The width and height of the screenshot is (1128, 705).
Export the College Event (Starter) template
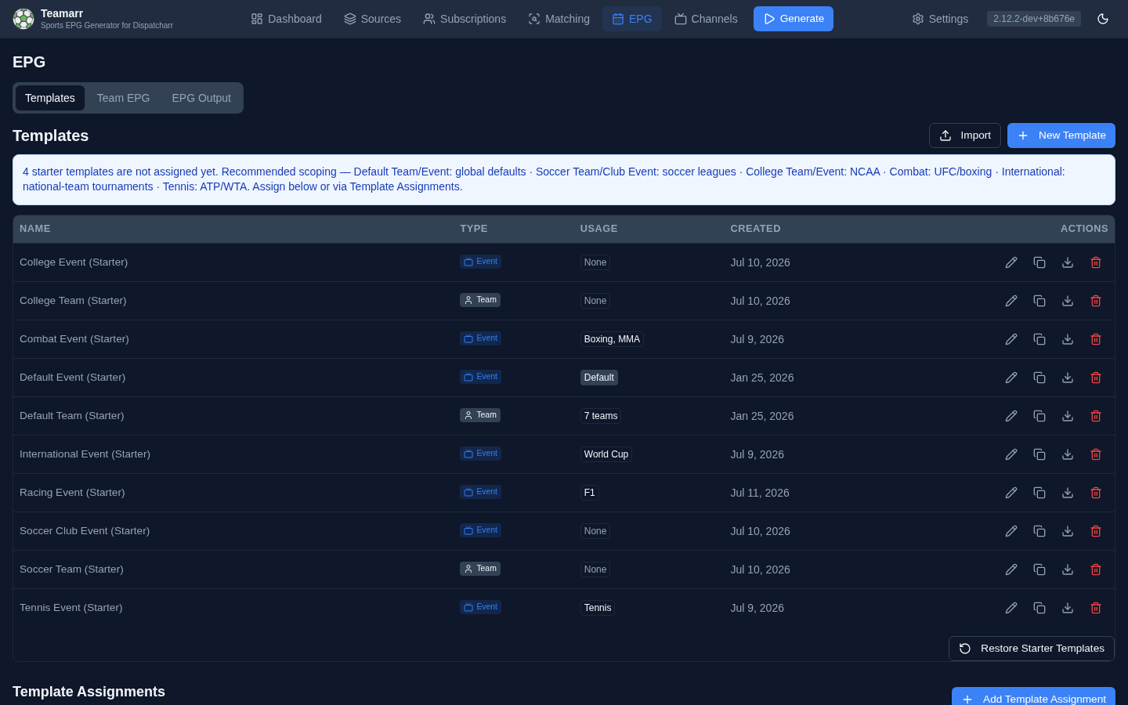point(1068,262)
